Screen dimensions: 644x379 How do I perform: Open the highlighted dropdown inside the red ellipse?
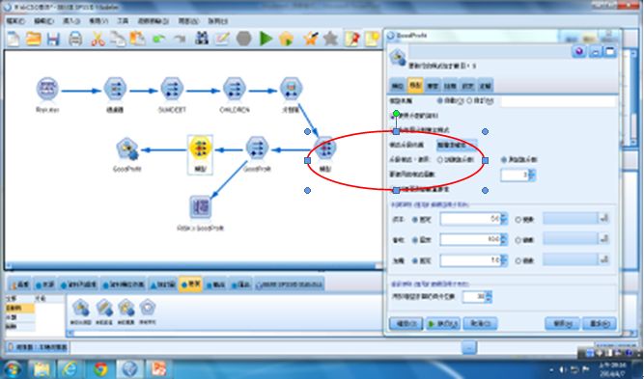click(x=457, y=145)
